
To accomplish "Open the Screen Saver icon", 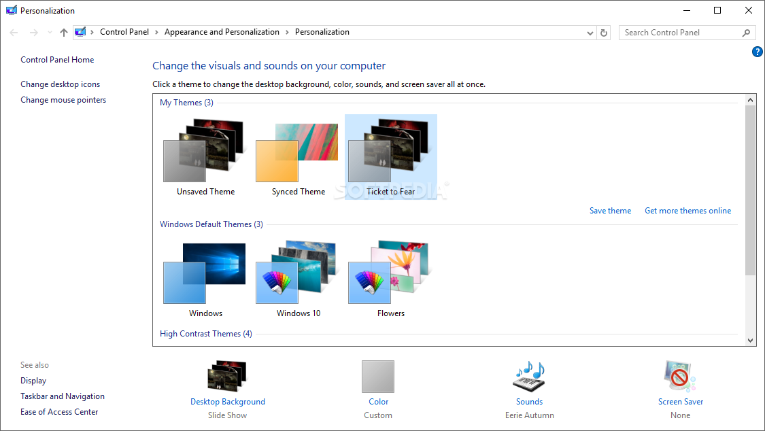I will [680, 376].
